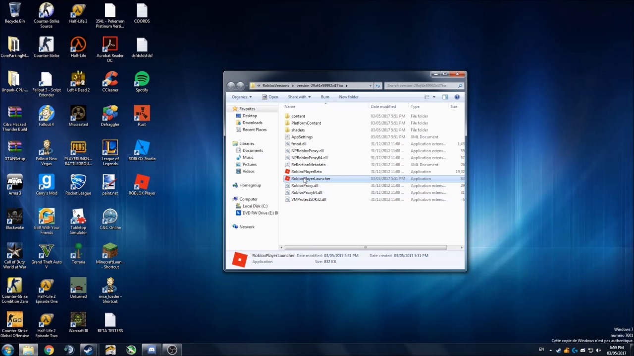The width and height of the screenshot is (634, 356).
Task: Select the paint.net desktop icon
Action: click(110, 185)
